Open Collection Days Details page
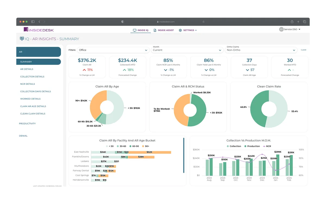This screenshot has height=204, width=326. (x=36, y=91)
